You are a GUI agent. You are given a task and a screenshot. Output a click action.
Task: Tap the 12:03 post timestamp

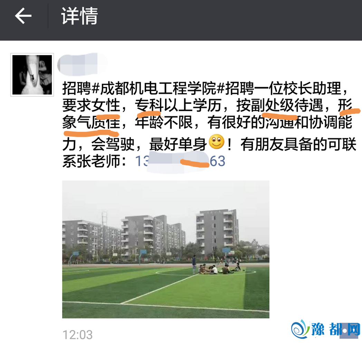click(78, 335)
